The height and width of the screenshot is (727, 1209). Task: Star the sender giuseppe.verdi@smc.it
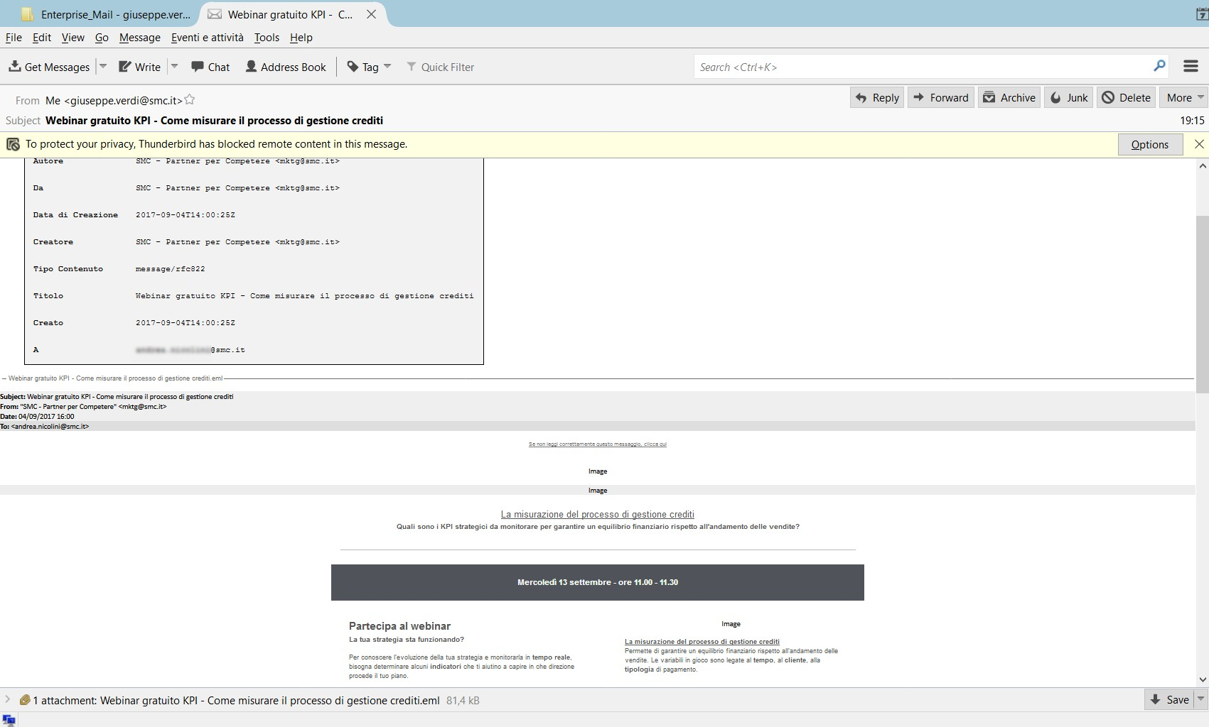click(x=190, y=100)
